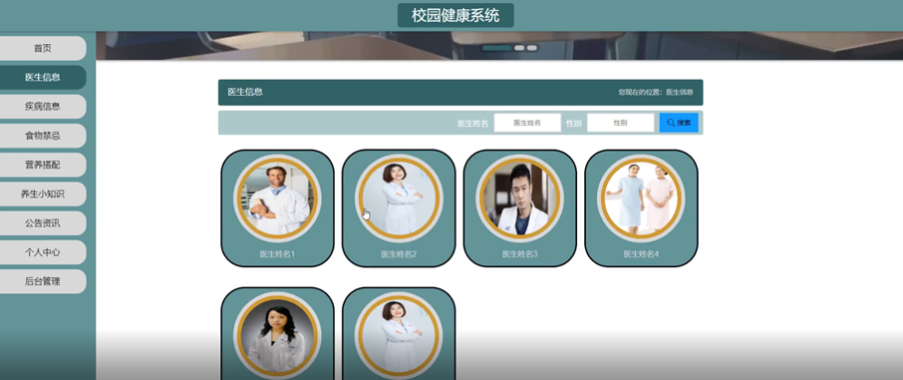Screen dimensions: 903x380
Task: Open 后台管理 link in sidebar
Action: click(x=42, y=281)
